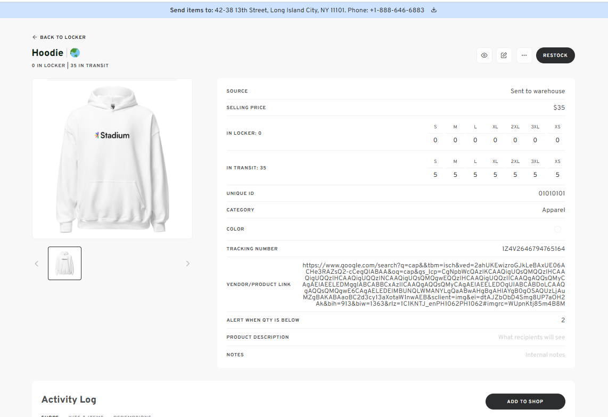Click the source value Sent to warehouse
The height and width of the screenshot is (417, 608).
click(x=537, y=91)
